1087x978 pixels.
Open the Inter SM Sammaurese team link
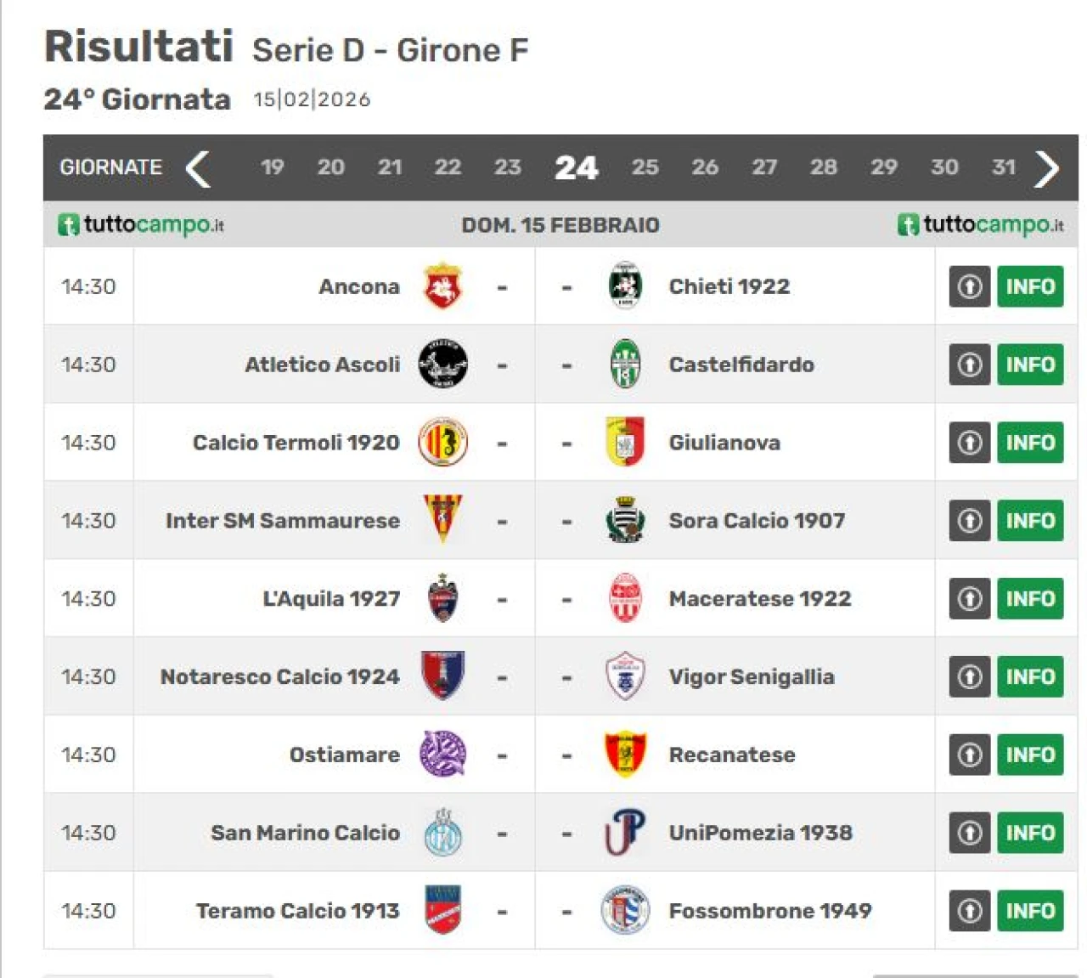[x=283, y=521]
